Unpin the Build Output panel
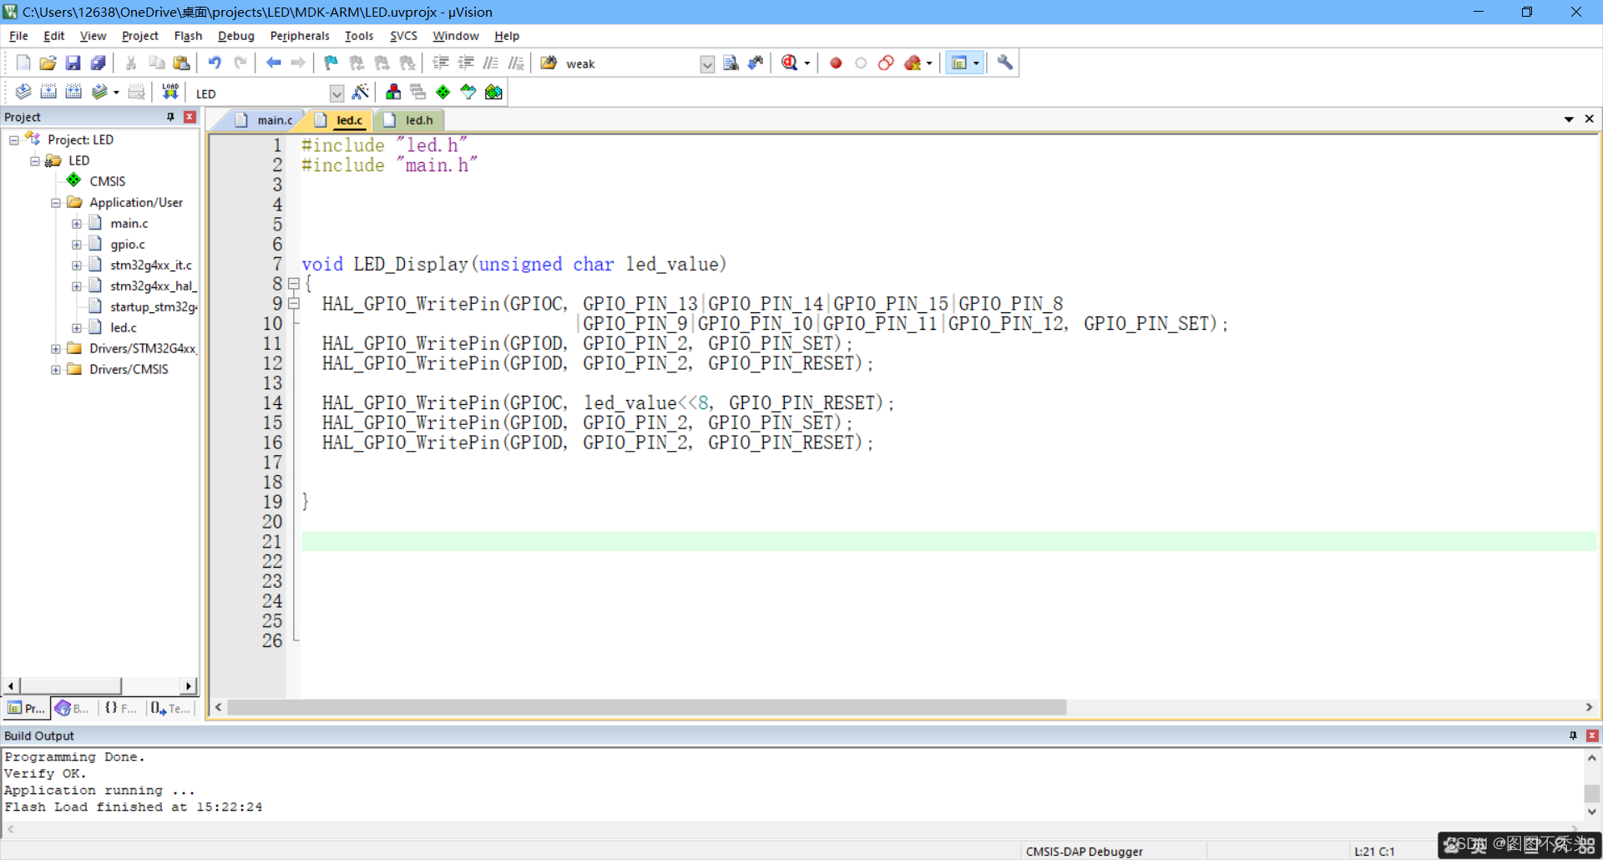 tap(1572, 736)
